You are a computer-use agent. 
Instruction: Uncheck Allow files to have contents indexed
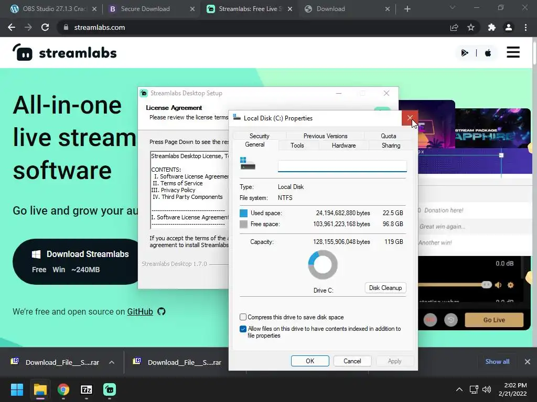pyautogui.click(x=243, y=329)
